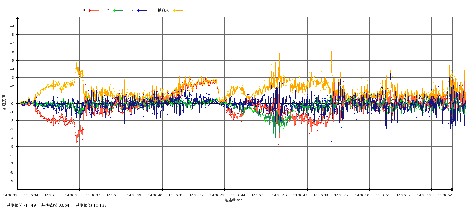466x210 pixels.
Task: Click the 加速度値 y-axis title
Action: pos(4,103)
